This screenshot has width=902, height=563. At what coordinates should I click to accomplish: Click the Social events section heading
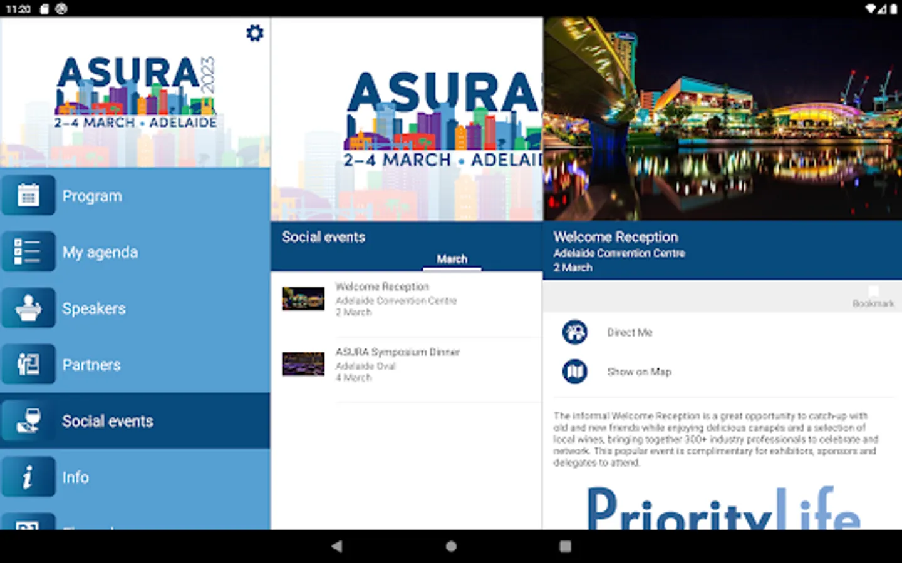point(323,237)
